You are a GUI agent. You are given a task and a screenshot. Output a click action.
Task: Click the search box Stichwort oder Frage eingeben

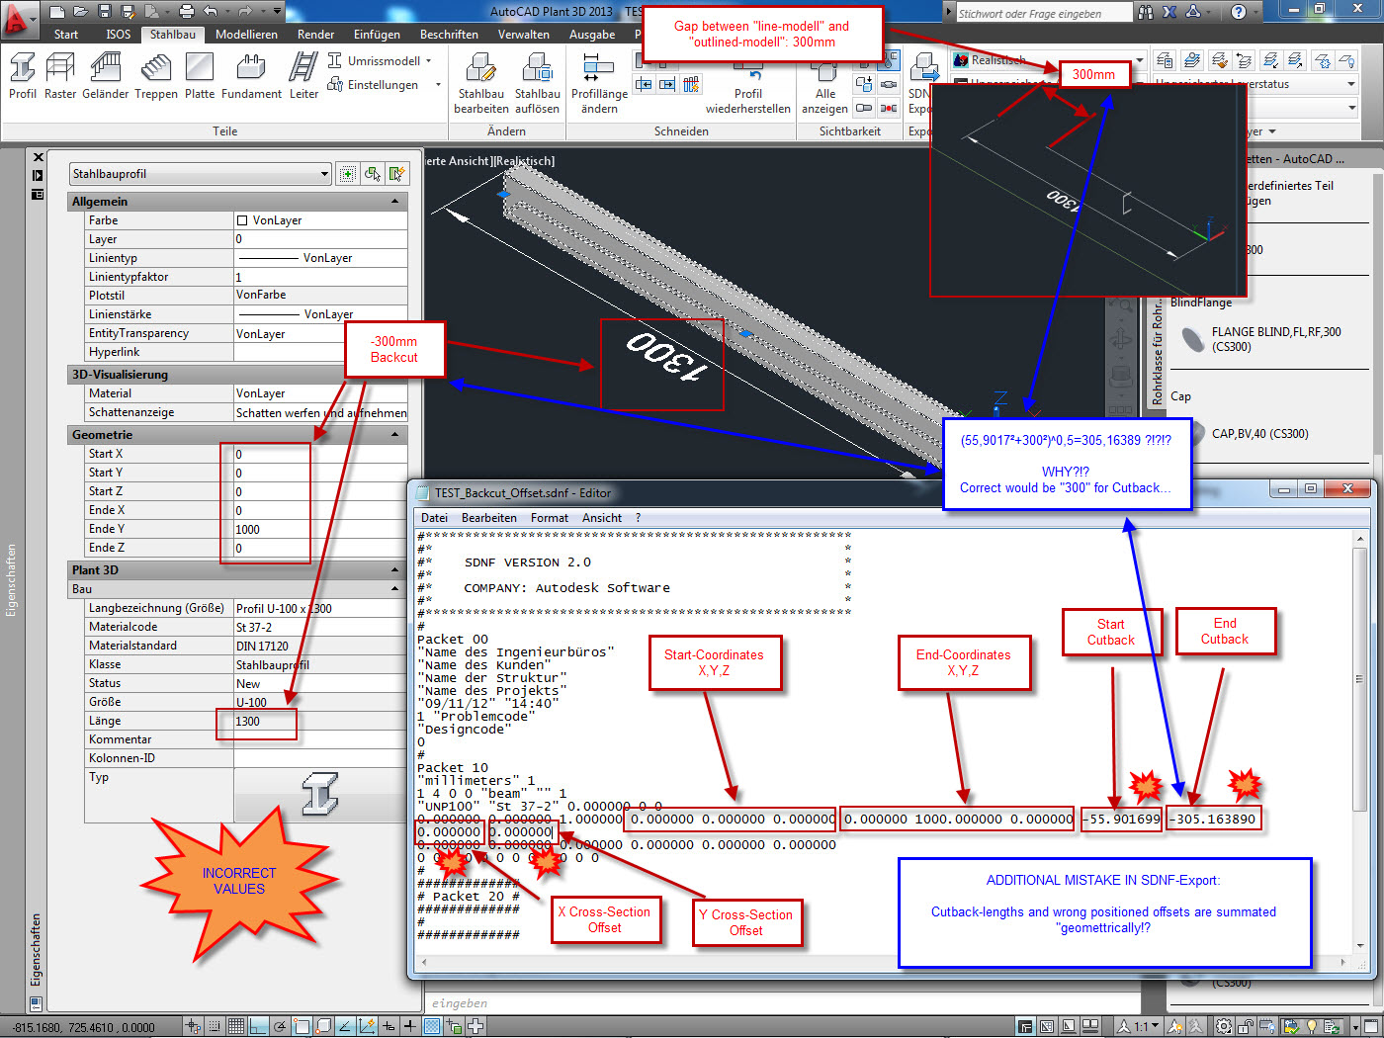point(1043,13)
